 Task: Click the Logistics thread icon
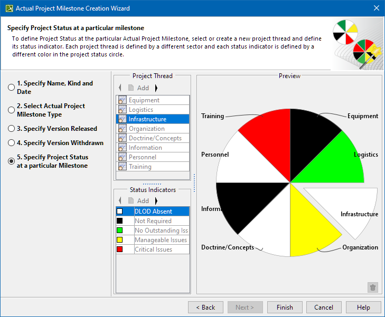click(122, 110)
